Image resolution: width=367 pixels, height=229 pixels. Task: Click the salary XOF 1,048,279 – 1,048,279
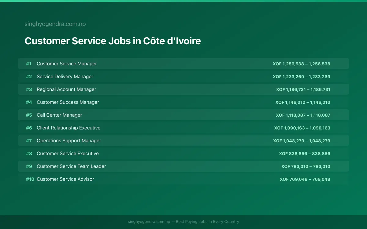[302, 141]
